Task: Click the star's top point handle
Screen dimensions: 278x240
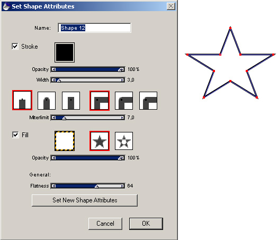Action: [x=230, y=28]
